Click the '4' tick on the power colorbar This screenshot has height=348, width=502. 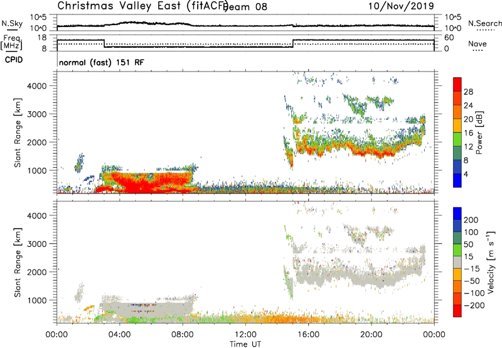466,174
